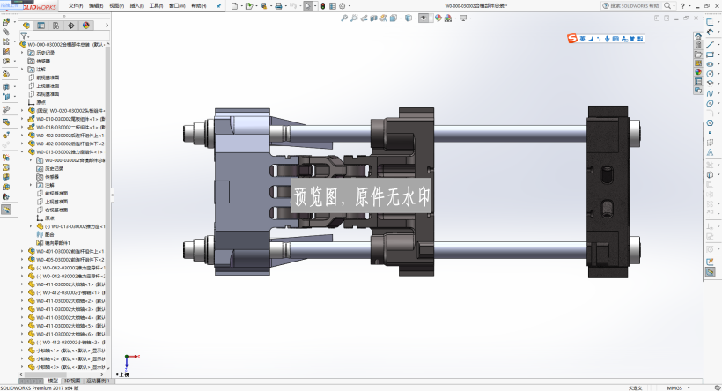
Task: Open the 工具 (Tools) menu
Action: click(x=156, y=6)
